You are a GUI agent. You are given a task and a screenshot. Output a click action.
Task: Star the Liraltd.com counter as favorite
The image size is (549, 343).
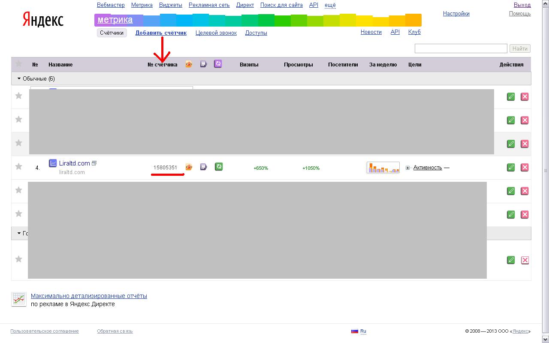click(18, 166)
